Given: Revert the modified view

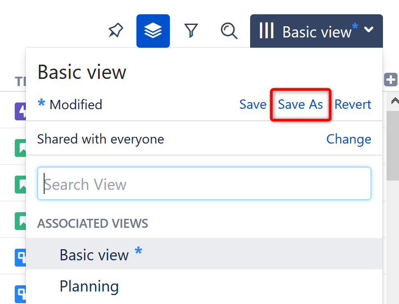Looking at the screenshot, I should coord(353,104).
